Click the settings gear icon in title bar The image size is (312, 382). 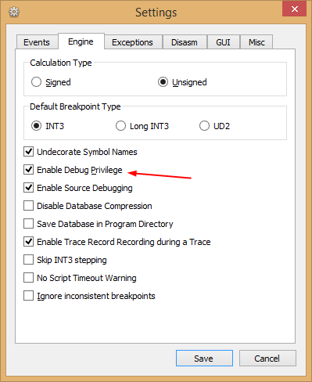[x=14, y=12]
